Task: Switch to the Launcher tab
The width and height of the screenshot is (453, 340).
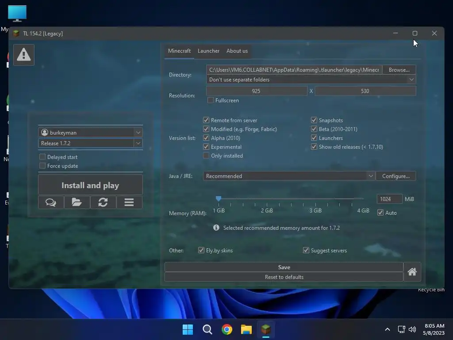Action: coord(208,51)
